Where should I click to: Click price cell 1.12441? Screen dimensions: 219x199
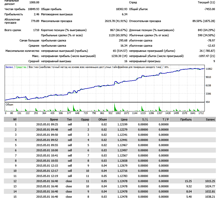pos(122,140)
